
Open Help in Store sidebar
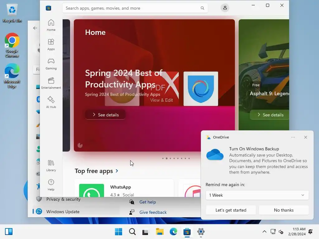(51, 185)
